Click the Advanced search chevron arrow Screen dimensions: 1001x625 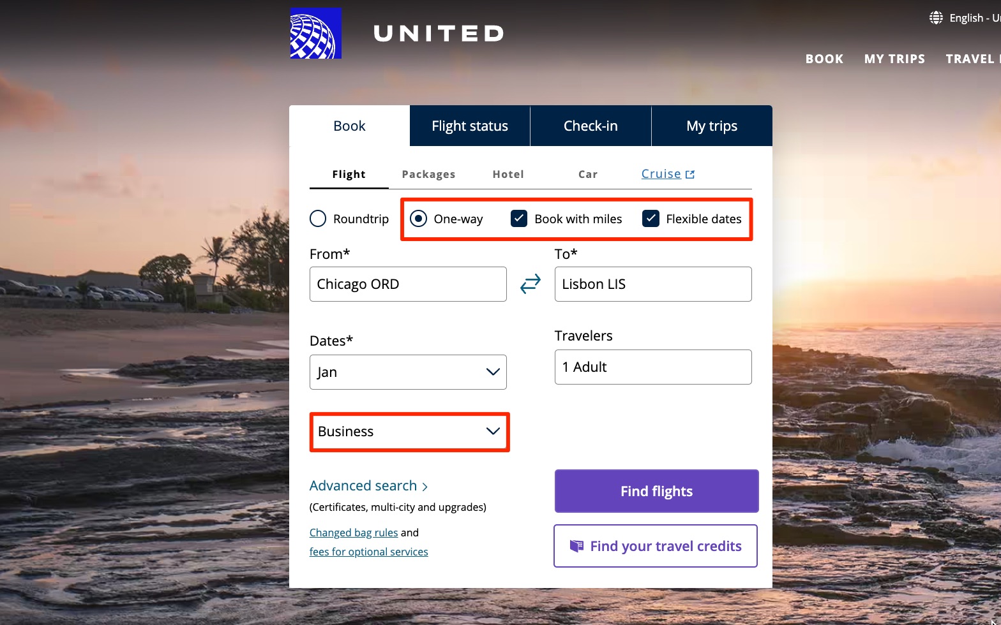[x=425, y=486]
